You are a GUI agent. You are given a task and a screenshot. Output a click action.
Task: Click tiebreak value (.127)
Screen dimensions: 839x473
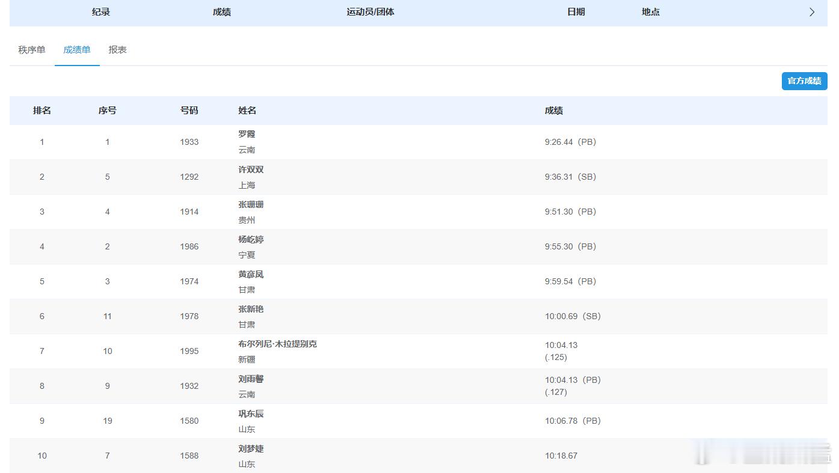click(x=556, y=392)
